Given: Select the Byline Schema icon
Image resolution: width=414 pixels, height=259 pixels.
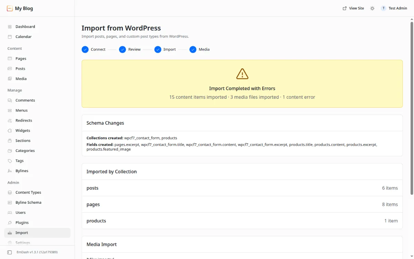Looking at the screenshot, I should 10,202.
